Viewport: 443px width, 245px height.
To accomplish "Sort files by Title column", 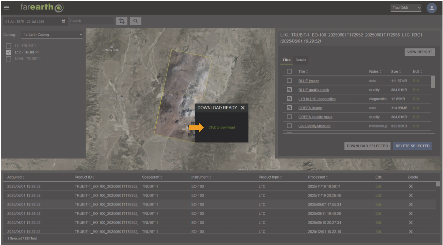I will point(303,72).
